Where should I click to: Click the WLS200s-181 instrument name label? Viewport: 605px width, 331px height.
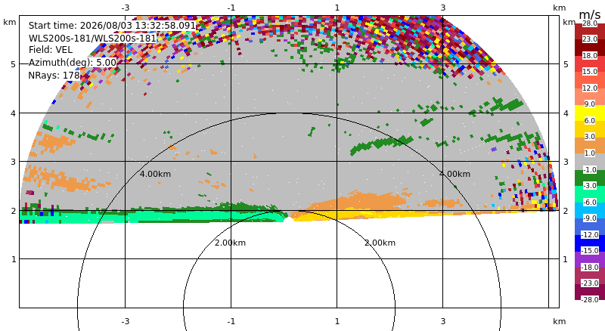pyautogui.click(x=92, y=39)
